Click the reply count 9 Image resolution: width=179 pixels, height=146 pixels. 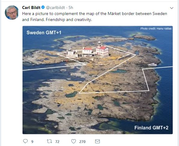[32, 142]
